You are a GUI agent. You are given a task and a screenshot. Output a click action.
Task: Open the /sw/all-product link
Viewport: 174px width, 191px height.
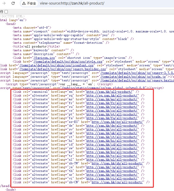[x=112, y=148]
